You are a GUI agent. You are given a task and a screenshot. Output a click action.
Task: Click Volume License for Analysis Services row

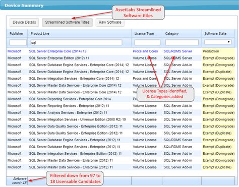145,113
